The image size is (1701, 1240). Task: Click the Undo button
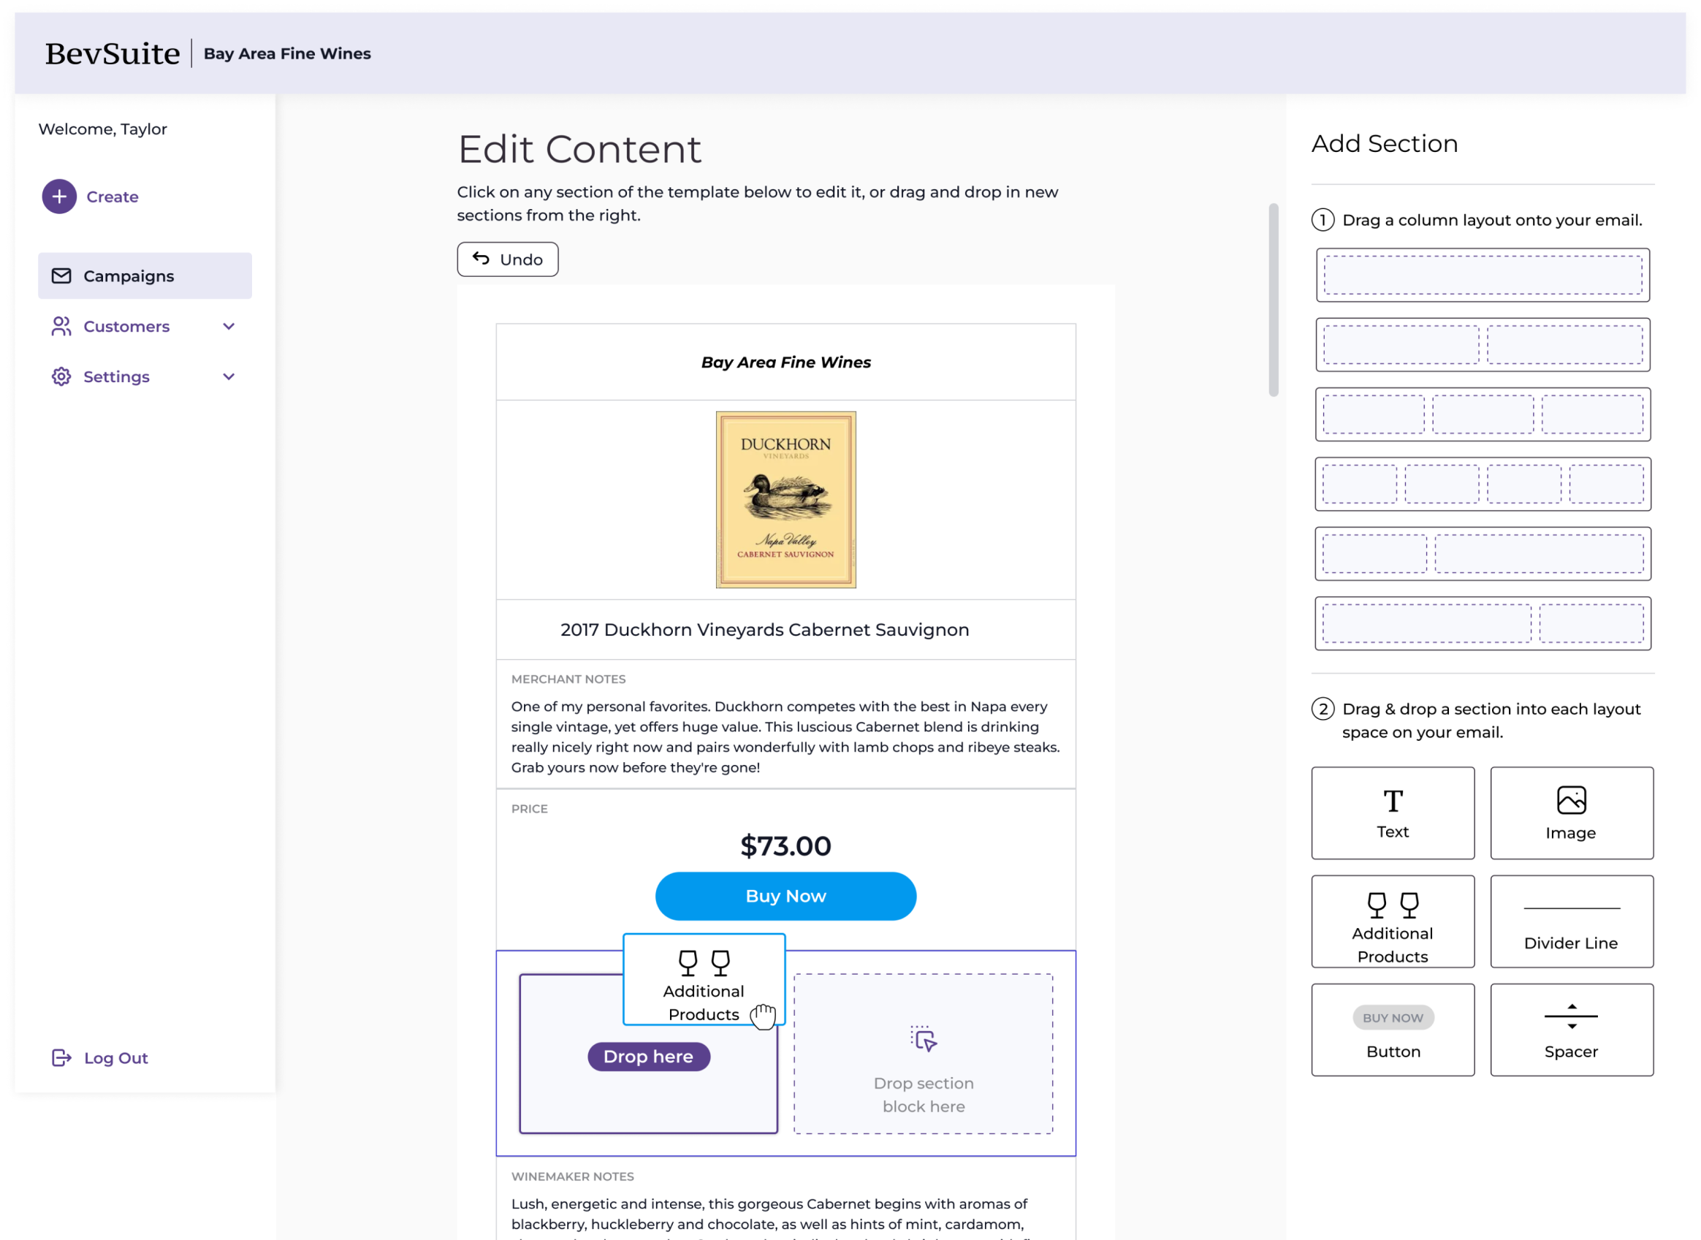click(507, 259)
